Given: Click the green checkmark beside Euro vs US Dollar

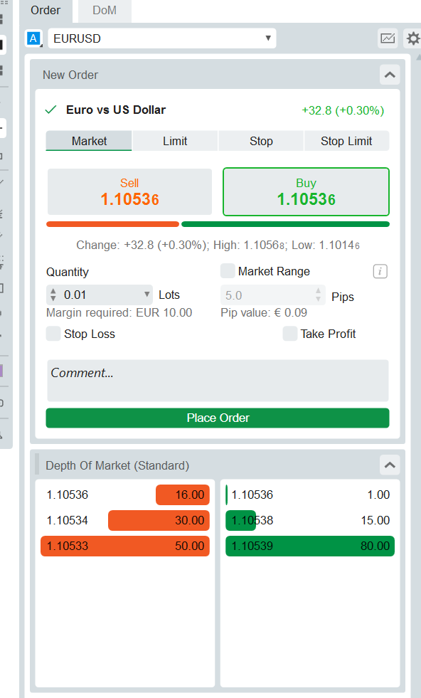Looking at the screenshot, I should point(51,110).
